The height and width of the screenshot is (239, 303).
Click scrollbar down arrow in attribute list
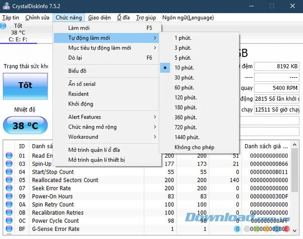[294, 230]
